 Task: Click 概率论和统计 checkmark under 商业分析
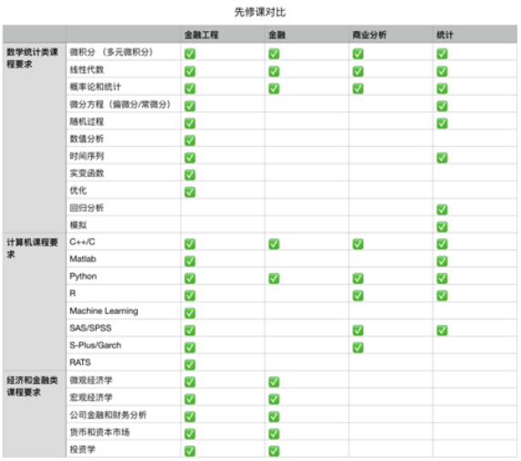click(x=359, y=89)
